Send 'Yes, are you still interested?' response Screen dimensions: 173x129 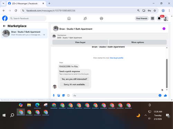(x=74, y=79)
